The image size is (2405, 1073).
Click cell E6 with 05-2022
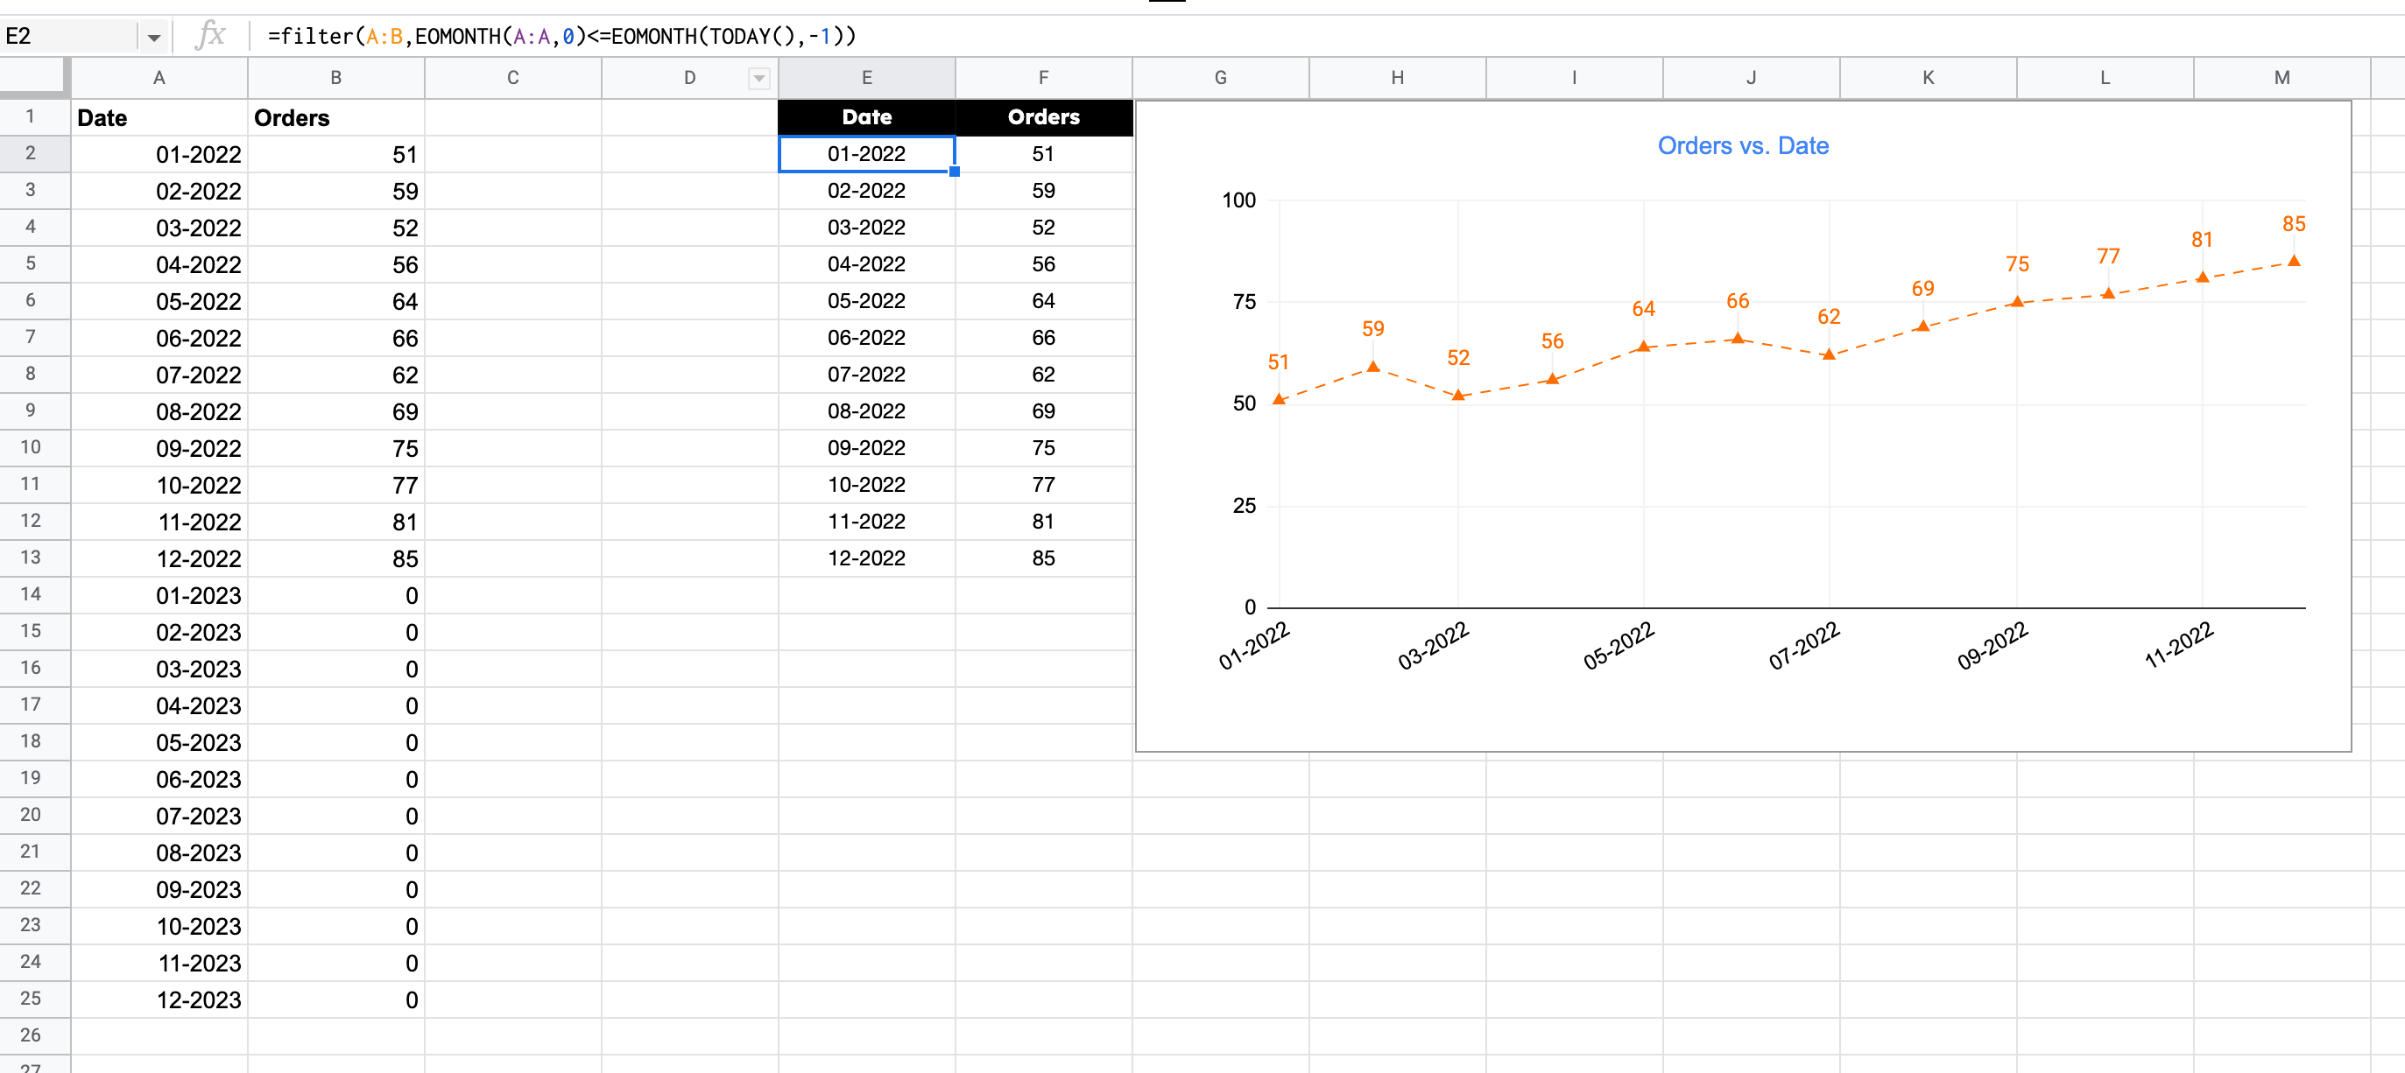pos(866,301)
